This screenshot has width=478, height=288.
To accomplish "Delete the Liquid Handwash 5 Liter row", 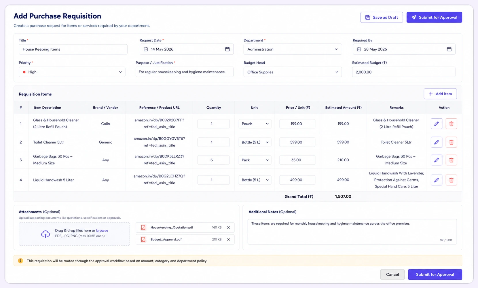I will pyautogui.click(x=451, y=180).
